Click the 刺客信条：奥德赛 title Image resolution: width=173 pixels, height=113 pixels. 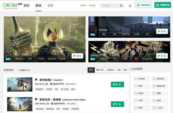click(x=50, y=99)
